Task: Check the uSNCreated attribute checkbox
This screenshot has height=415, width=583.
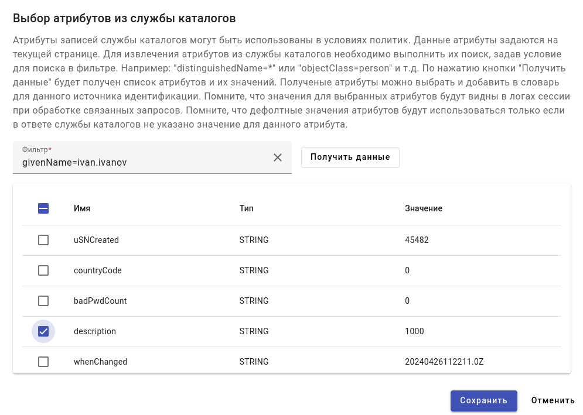Action: (43, 240)
